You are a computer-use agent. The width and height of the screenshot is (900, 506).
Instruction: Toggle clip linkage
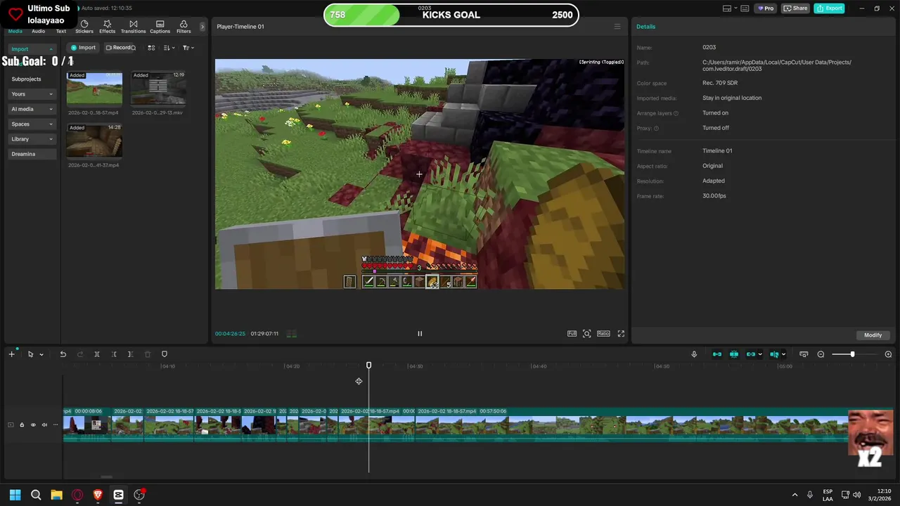pos(751,354)
